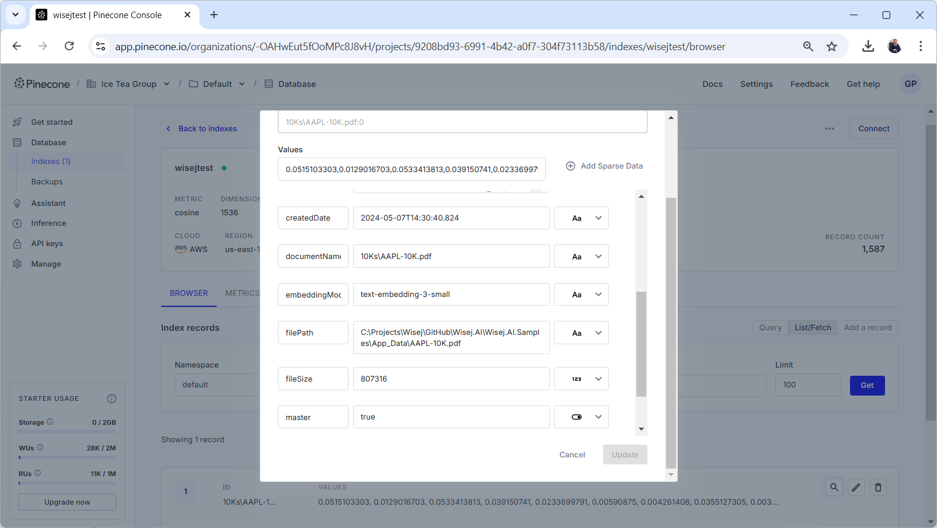This screenshot has height=528, width=937.
Task: Open Chrome three-dot menu
Action: click(x=921, y=46)
